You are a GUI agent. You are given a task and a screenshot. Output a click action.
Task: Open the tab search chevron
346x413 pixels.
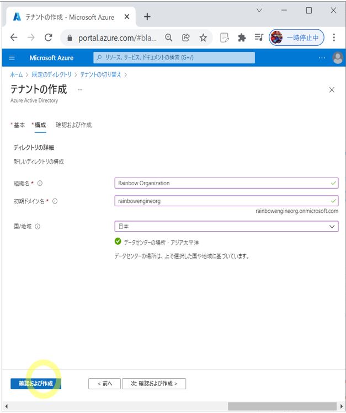[259, 10]
